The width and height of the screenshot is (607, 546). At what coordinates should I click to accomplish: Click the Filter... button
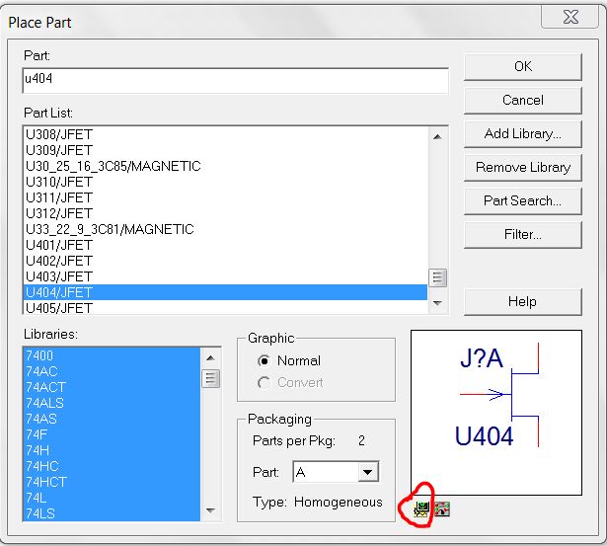point(522,234)
